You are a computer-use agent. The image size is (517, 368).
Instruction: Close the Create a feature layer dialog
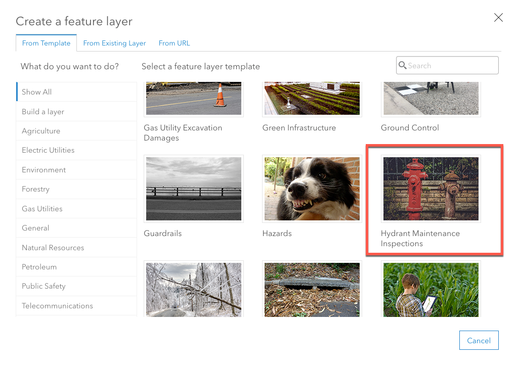click(x=498, y=18)
